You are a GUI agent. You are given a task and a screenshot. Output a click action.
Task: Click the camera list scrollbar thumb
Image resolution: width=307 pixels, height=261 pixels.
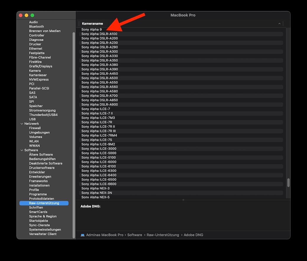click(x=288, y=182)
